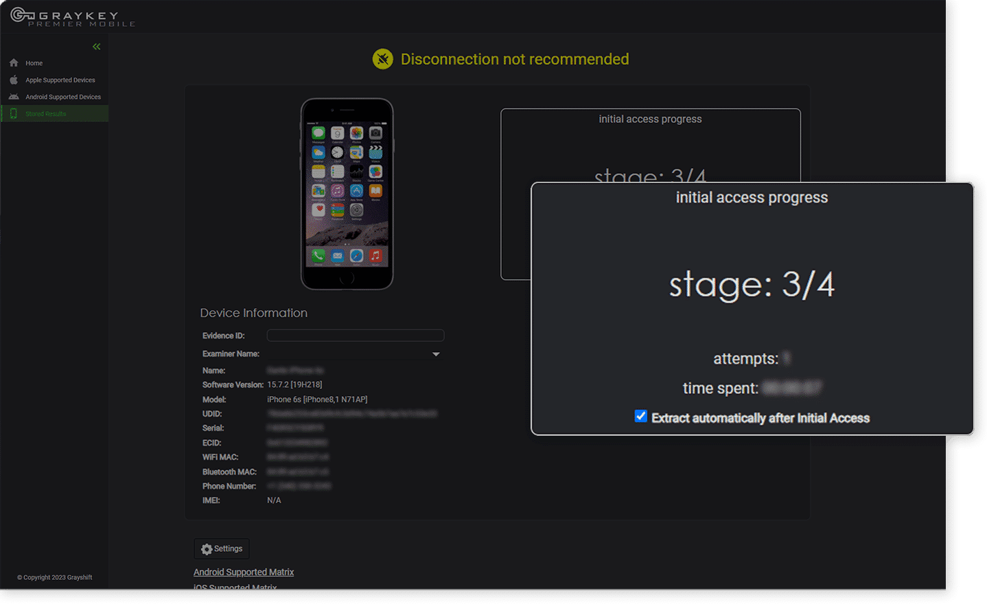
Task: Open Android Supported Devices page
Action: click(x=64, y=97)
